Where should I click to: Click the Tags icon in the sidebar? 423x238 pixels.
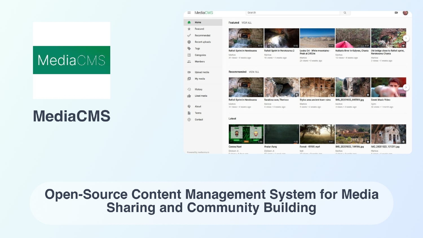pos(189,48)
